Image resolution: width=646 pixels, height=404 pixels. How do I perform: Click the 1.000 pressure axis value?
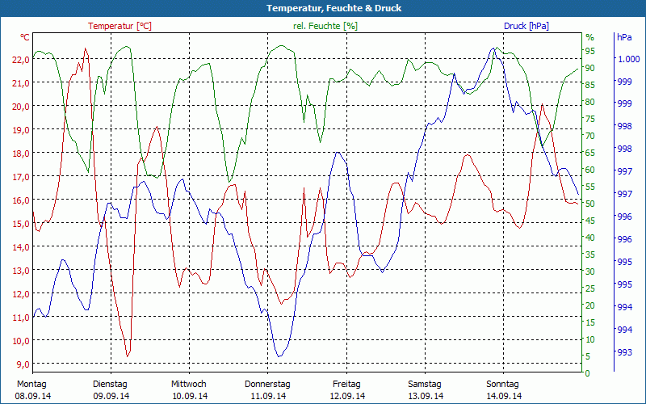(627, 59)
